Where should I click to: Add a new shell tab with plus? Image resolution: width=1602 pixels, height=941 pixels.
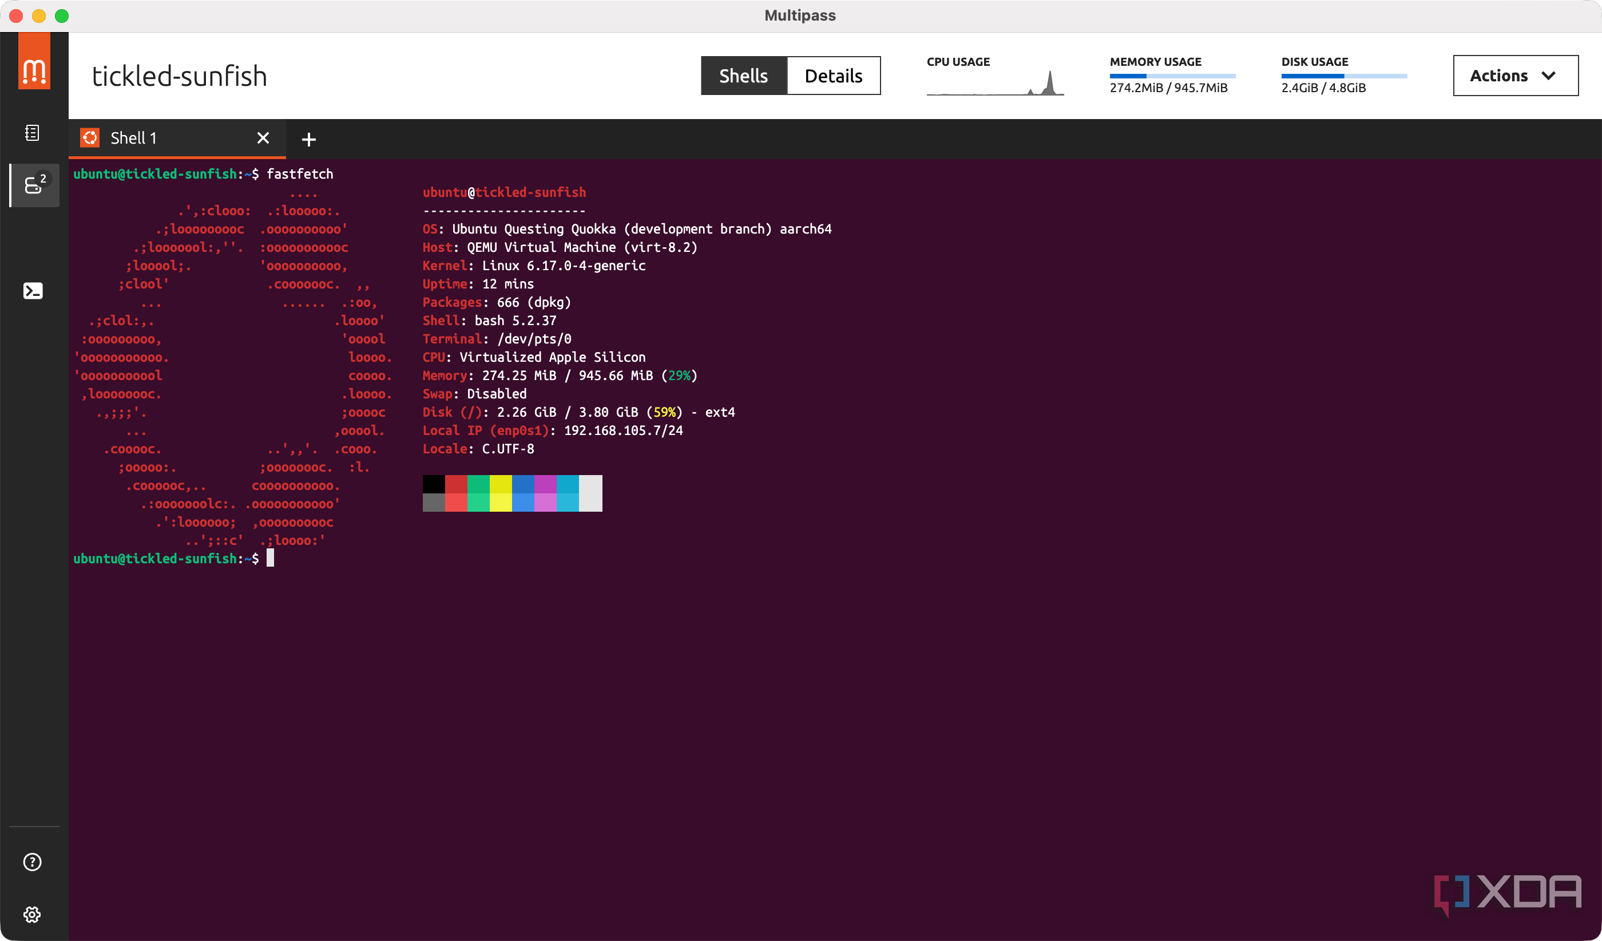pyautogui.click(x=308, y=139)
